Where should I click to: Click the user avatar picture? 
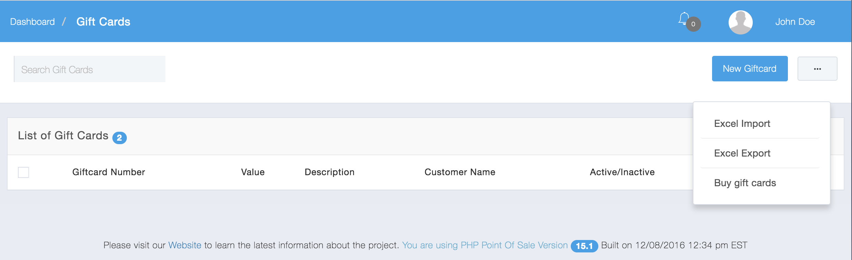point(740,22)
